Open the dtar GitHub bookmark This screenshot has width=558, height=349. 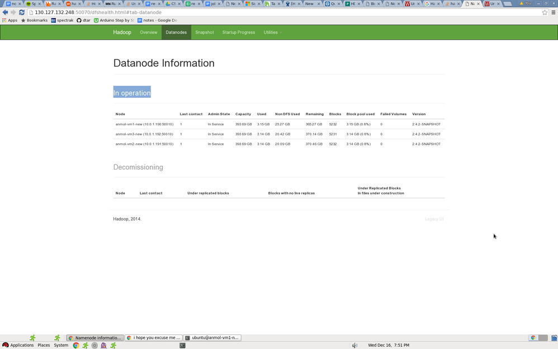pos(83,20)
